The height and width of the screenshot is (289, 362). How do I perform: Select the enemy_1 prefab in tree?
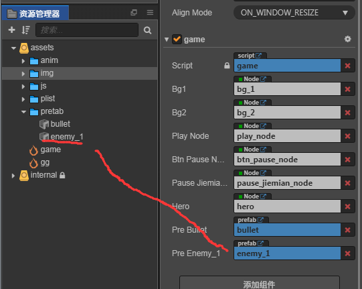click(61, 137)
